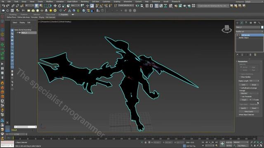The image size is (264, 148).
Task: Click Remove Modifier trash icon under stack
Action: [x=250, y=55]
